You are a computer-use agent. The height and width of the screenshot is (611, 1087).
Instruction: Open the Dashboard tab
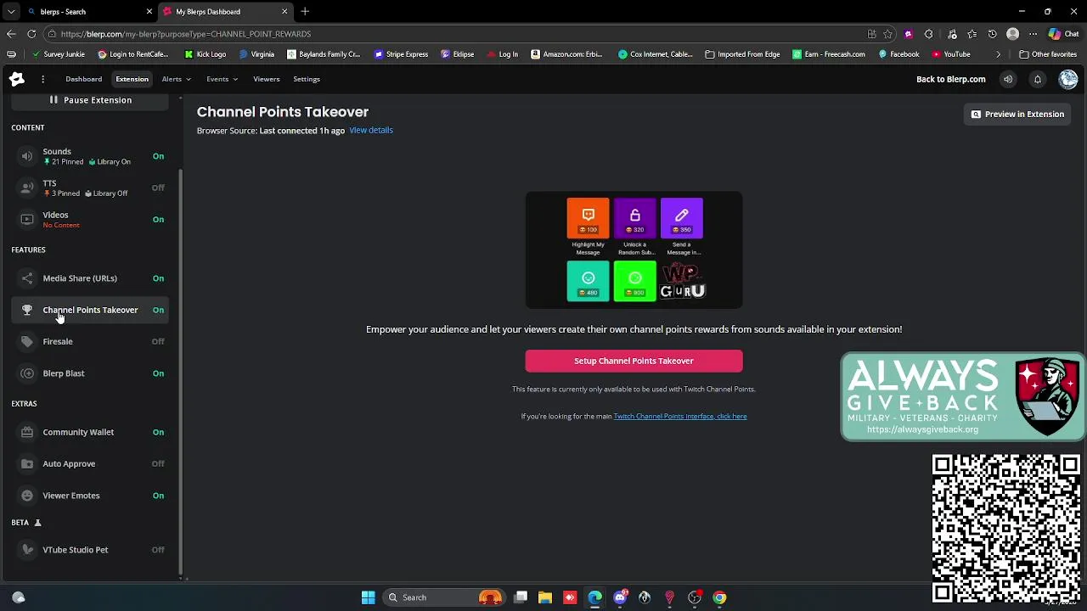click(83, 79)
